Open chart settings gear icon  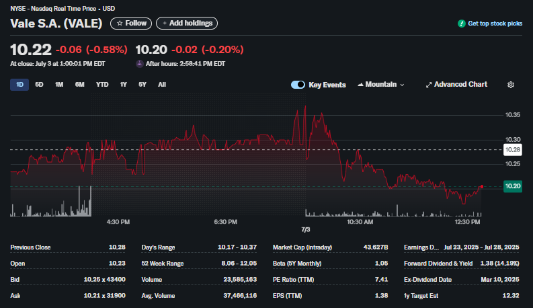click(x=511, y=85)
